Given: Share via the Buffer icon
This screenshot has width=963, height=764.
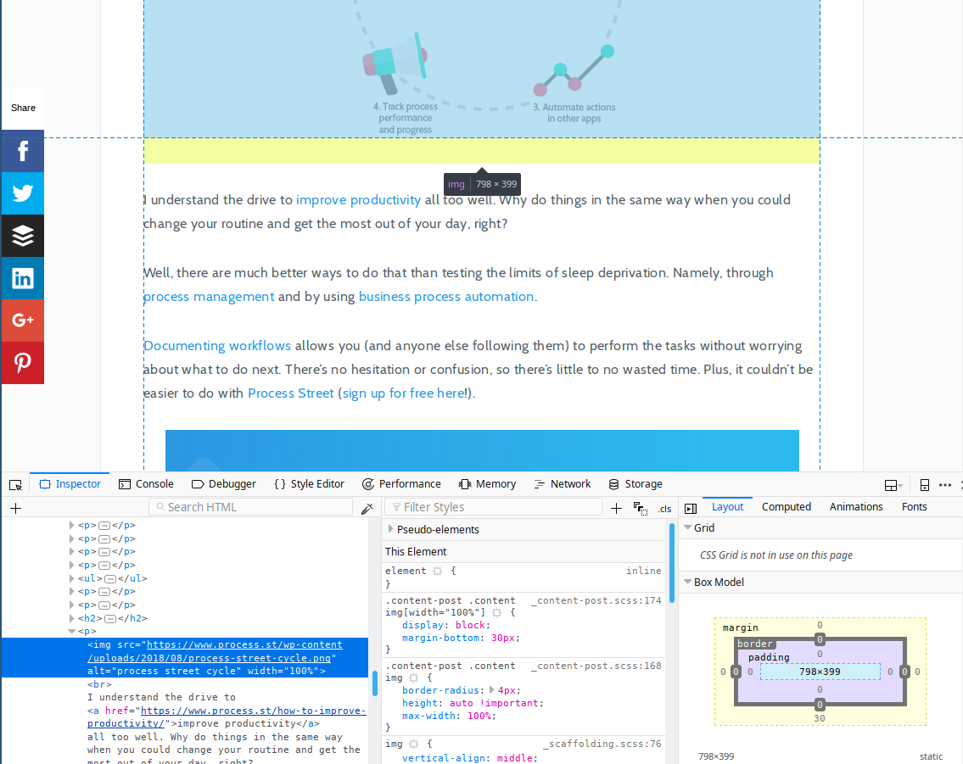Looking at the screenshot, I should [23, 236].
